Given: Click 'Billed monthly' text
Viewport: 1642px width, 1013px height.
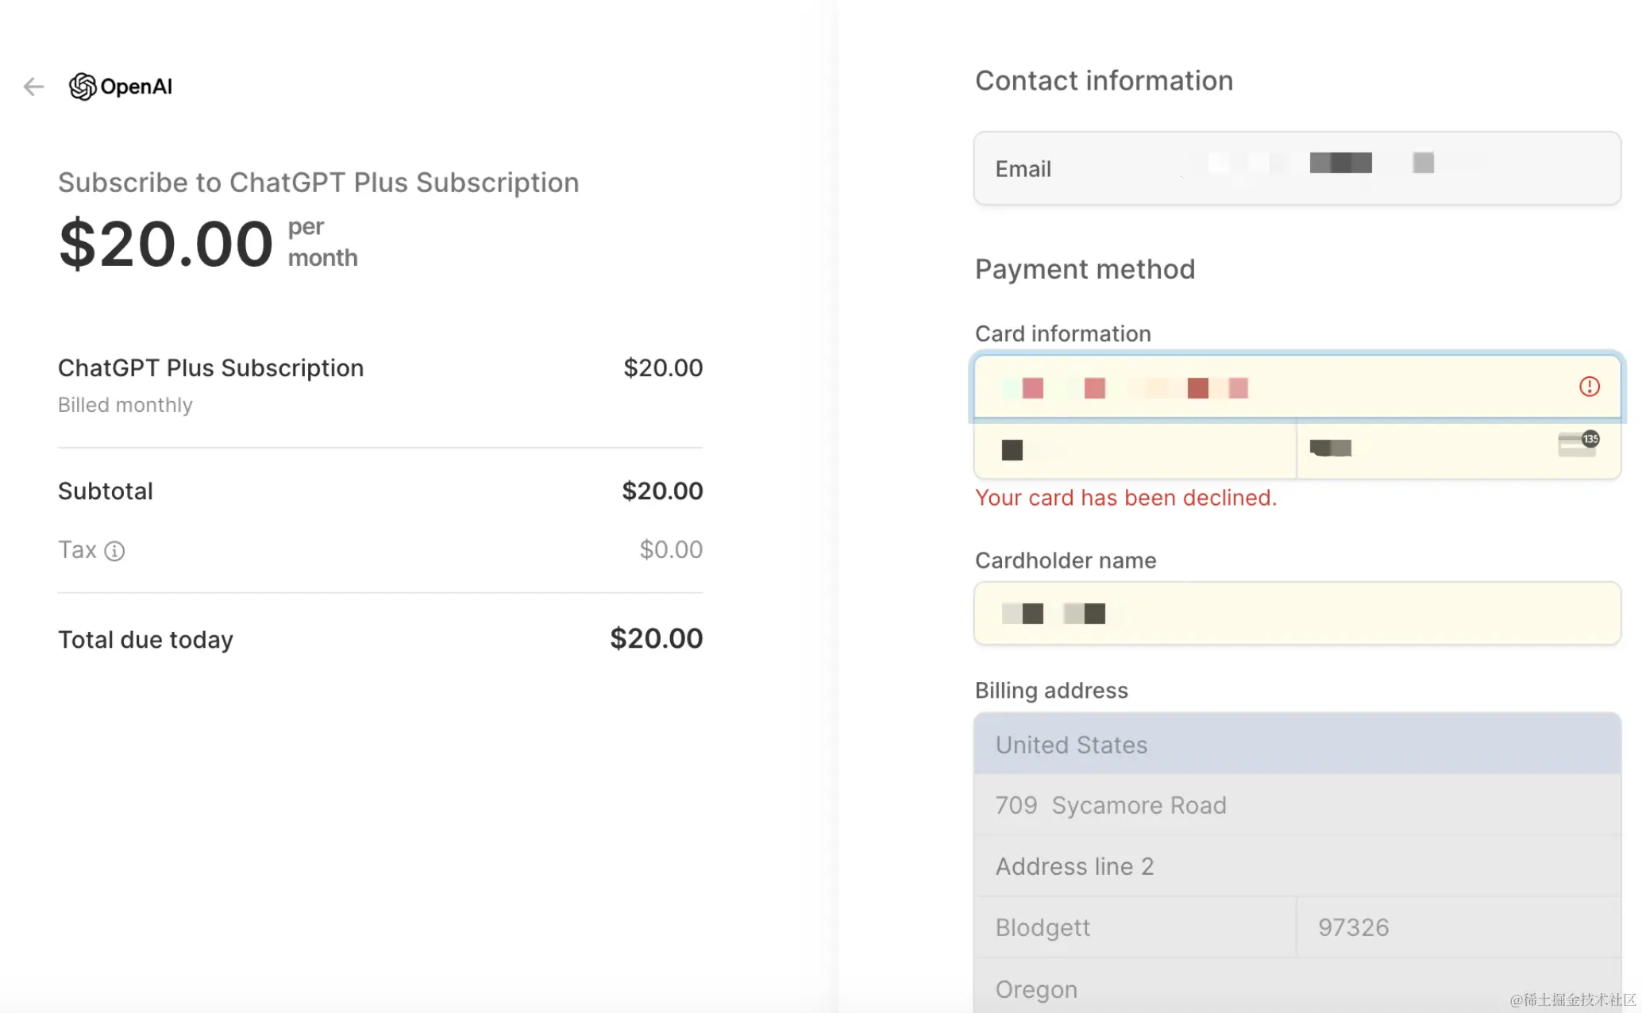Looking at the screenshot, I should [125, 405].
